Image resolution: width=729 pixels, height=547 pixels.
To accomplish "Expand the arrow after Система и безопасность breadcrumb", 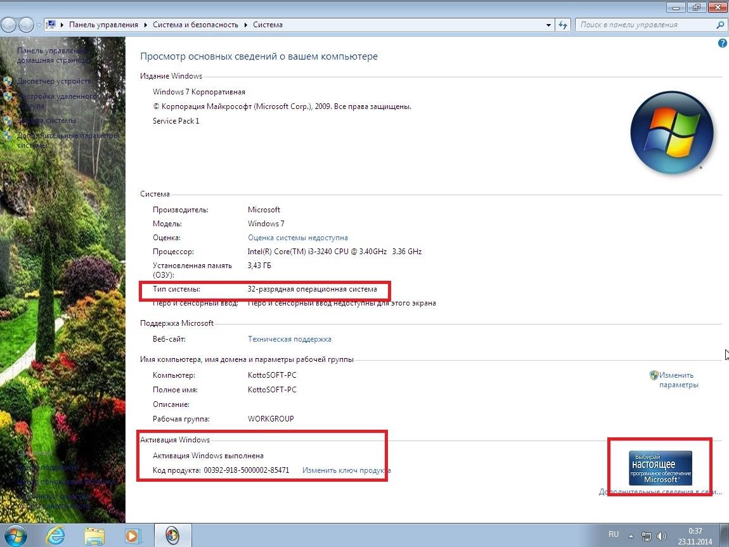I will click(x=245, y=25).
